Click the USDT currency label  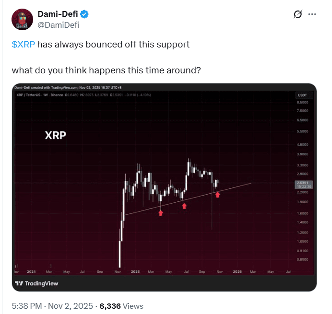pyautogui.click(x=302, y=95)
